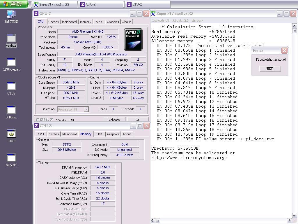Open Memory tab in top CPU-Z window
This screenshot has height=224, width=298.
tap(86, 22)
